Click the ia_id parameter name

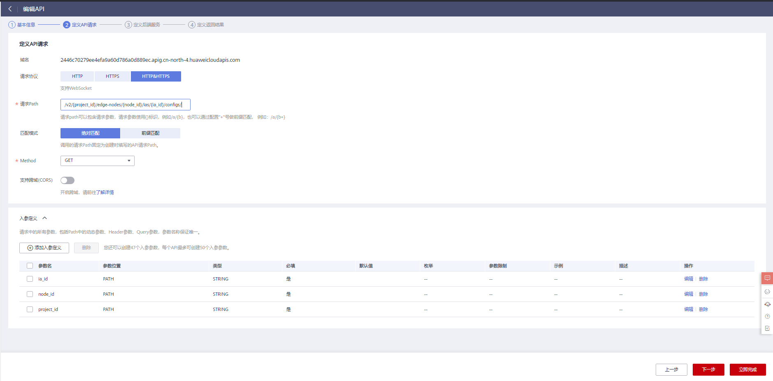[x=43, y=279]
